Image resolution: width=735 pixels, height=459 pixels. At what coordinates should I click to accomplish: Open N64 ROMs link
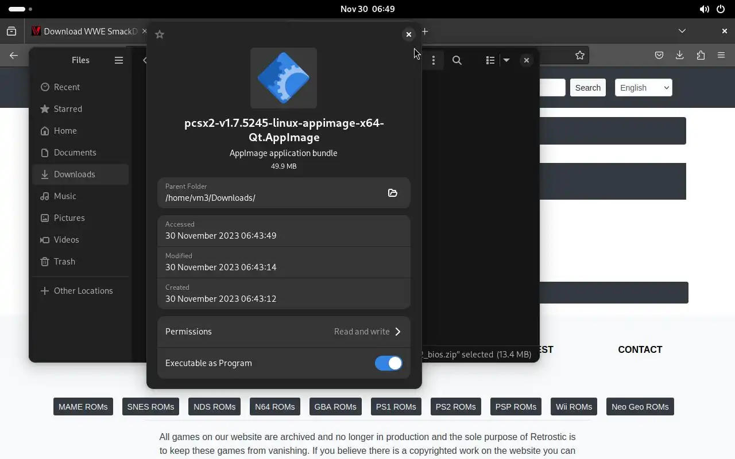275,407
